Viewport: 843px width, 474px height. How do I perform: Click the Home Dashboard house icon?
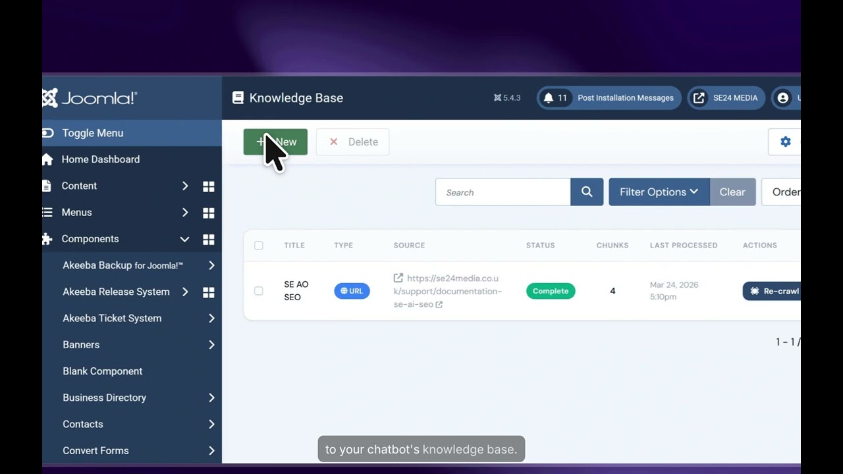tap(47, 159)
